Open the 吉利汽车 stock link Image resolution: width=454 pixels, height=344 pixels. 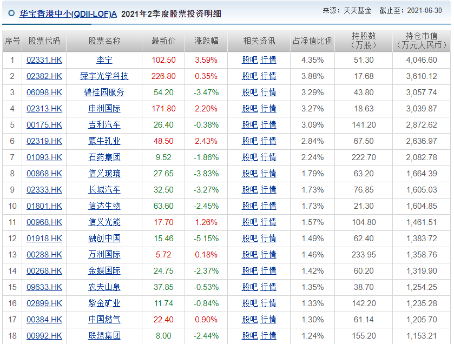click(104, 125)
